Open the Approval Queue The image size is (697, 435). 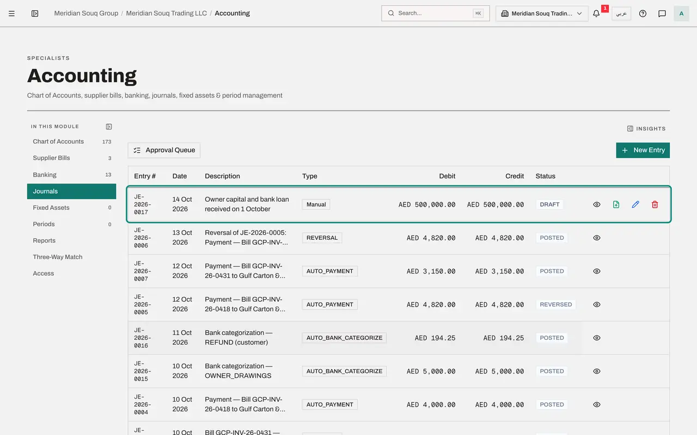(x=164, y=150)
